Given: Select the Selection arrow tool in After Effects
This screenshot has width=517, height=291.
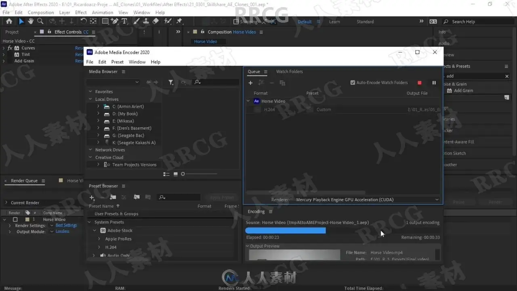Looking at the screenshot, I should tap(21, 21).
